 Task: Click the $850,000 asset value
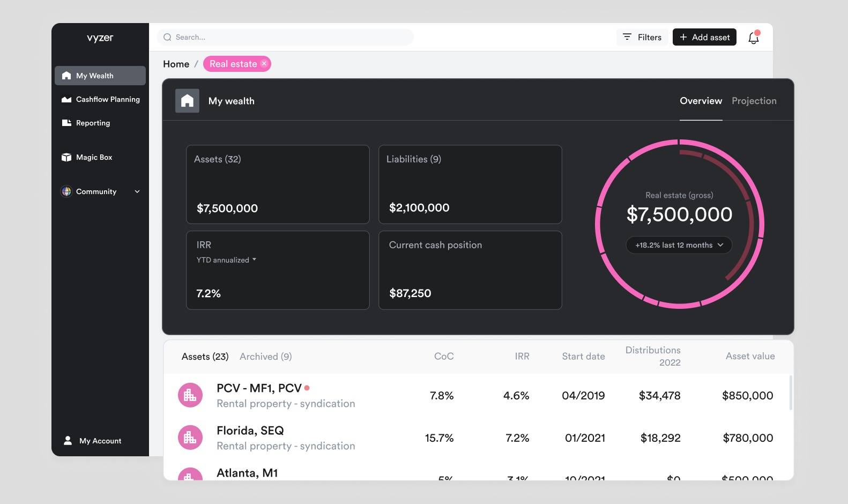tap(747, 396)
